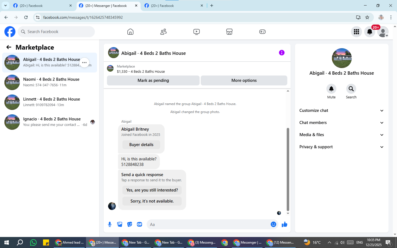The width and height of the screenshot is (397, 248).
Task: Click the ENG language indicator
Action: pos(360,242)
